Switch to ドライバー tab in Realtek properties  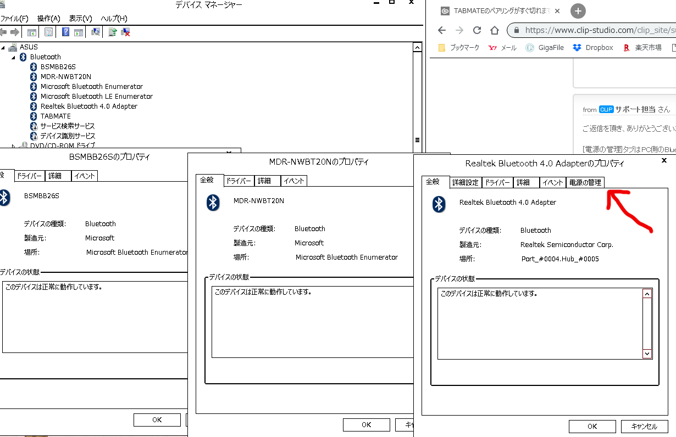coord(497,182)
